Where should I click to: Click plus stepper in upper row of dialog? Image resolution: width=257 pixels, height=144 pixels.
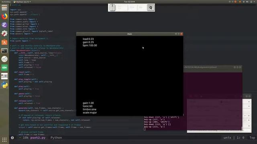pyautogui.click(x=249, y=116)
